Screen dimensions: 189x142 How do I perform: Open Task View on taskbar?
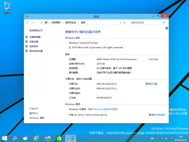pos(25,138)
